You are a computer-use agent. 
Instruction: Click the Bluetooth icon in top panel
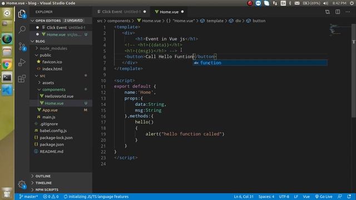click(x=290, y=3)
